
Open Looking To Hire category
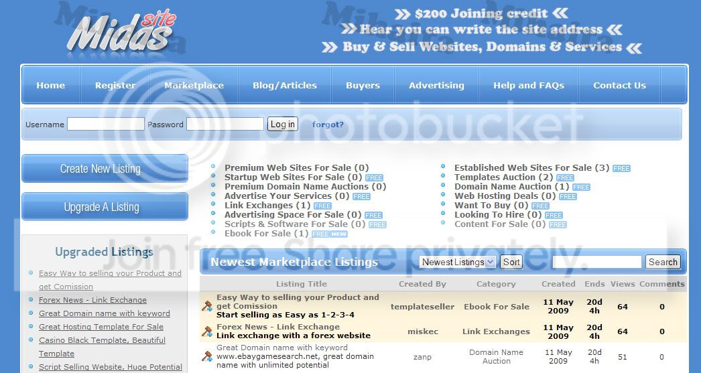tap(498, 215)
